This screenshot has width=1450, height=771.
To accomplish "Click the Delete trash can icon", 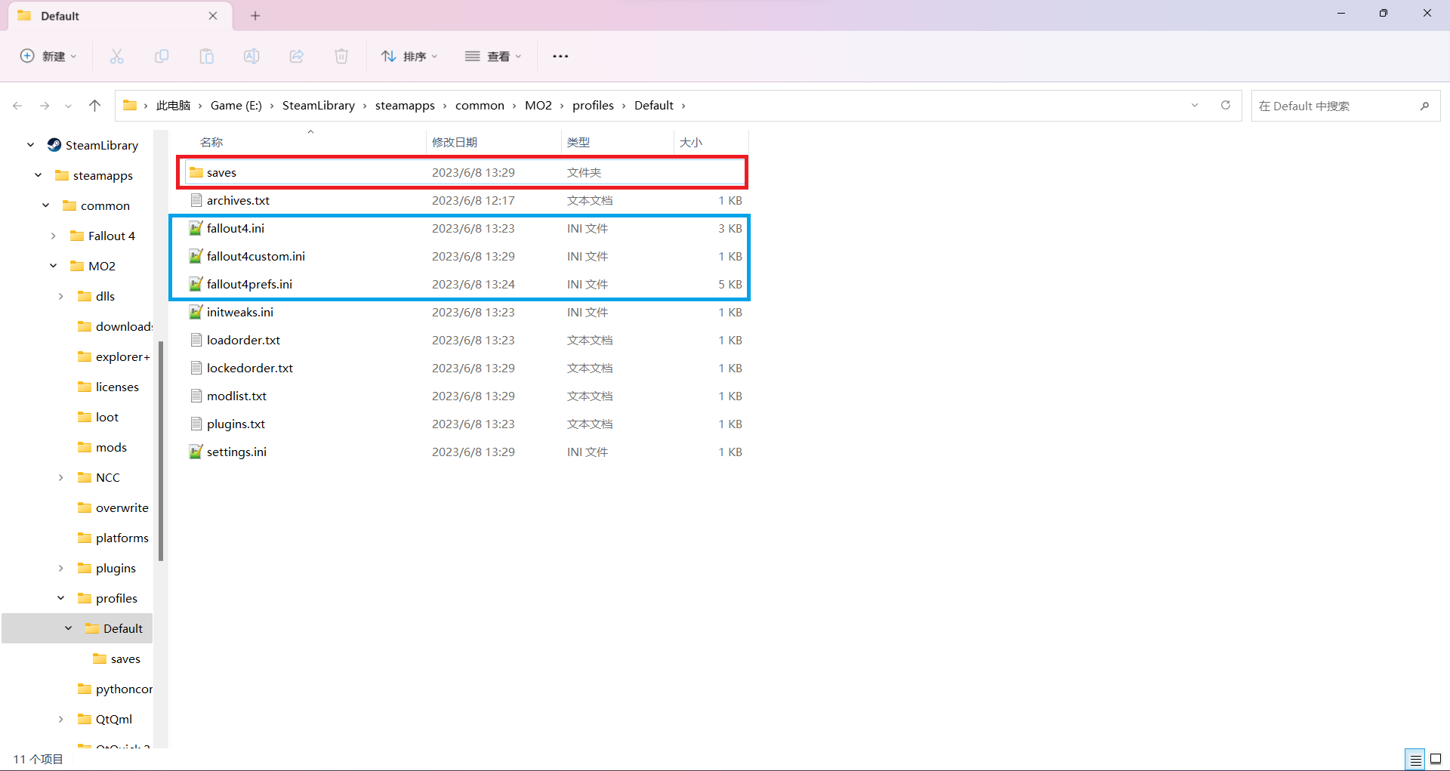I will pos(341,56).
